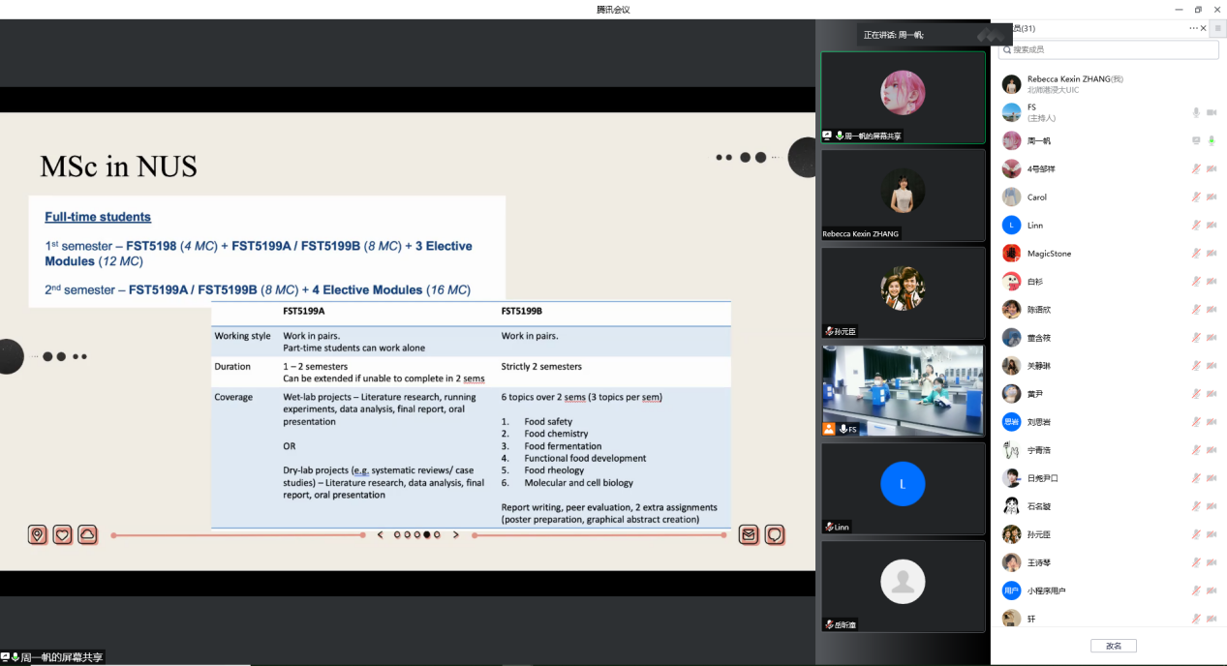1227x666 pixels.
Task: Click the envelope mail icon on slide
Action: [x=749, y=534]
